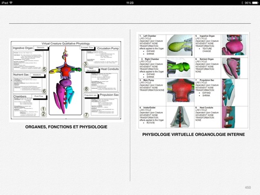Tap the numbered circle 1
Image resolution: width=260 pixels, height=195 pixels.
(43, 109)
